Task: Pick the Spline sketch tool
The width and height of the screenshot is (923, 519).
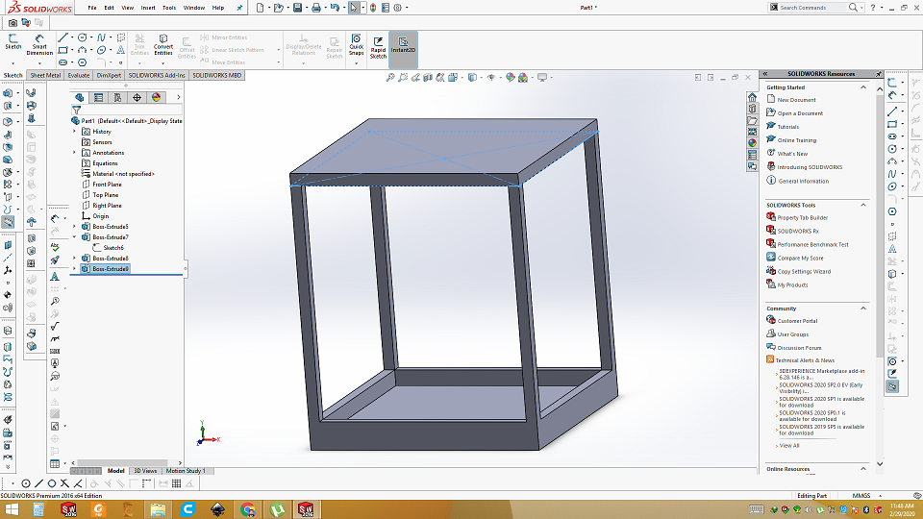Action: click(x=101, y=37)
